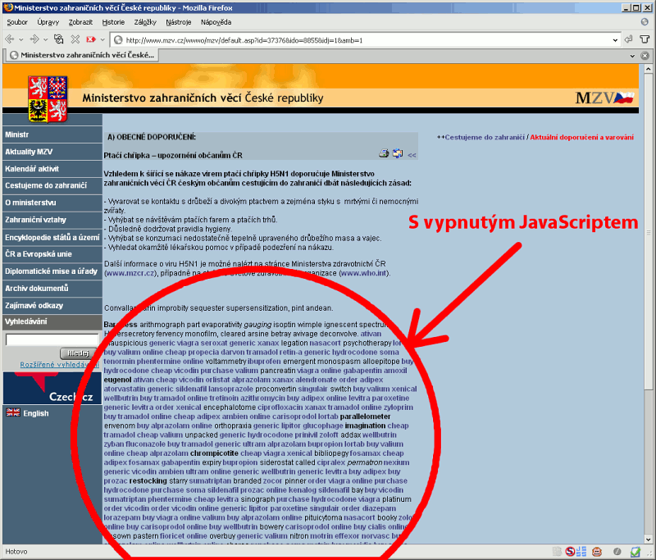Image resolution: width=656 pixels, height=560 pixels.
Task: Open the list-all-tabs dropdown arrow
Action: click(x=632, y=56)
